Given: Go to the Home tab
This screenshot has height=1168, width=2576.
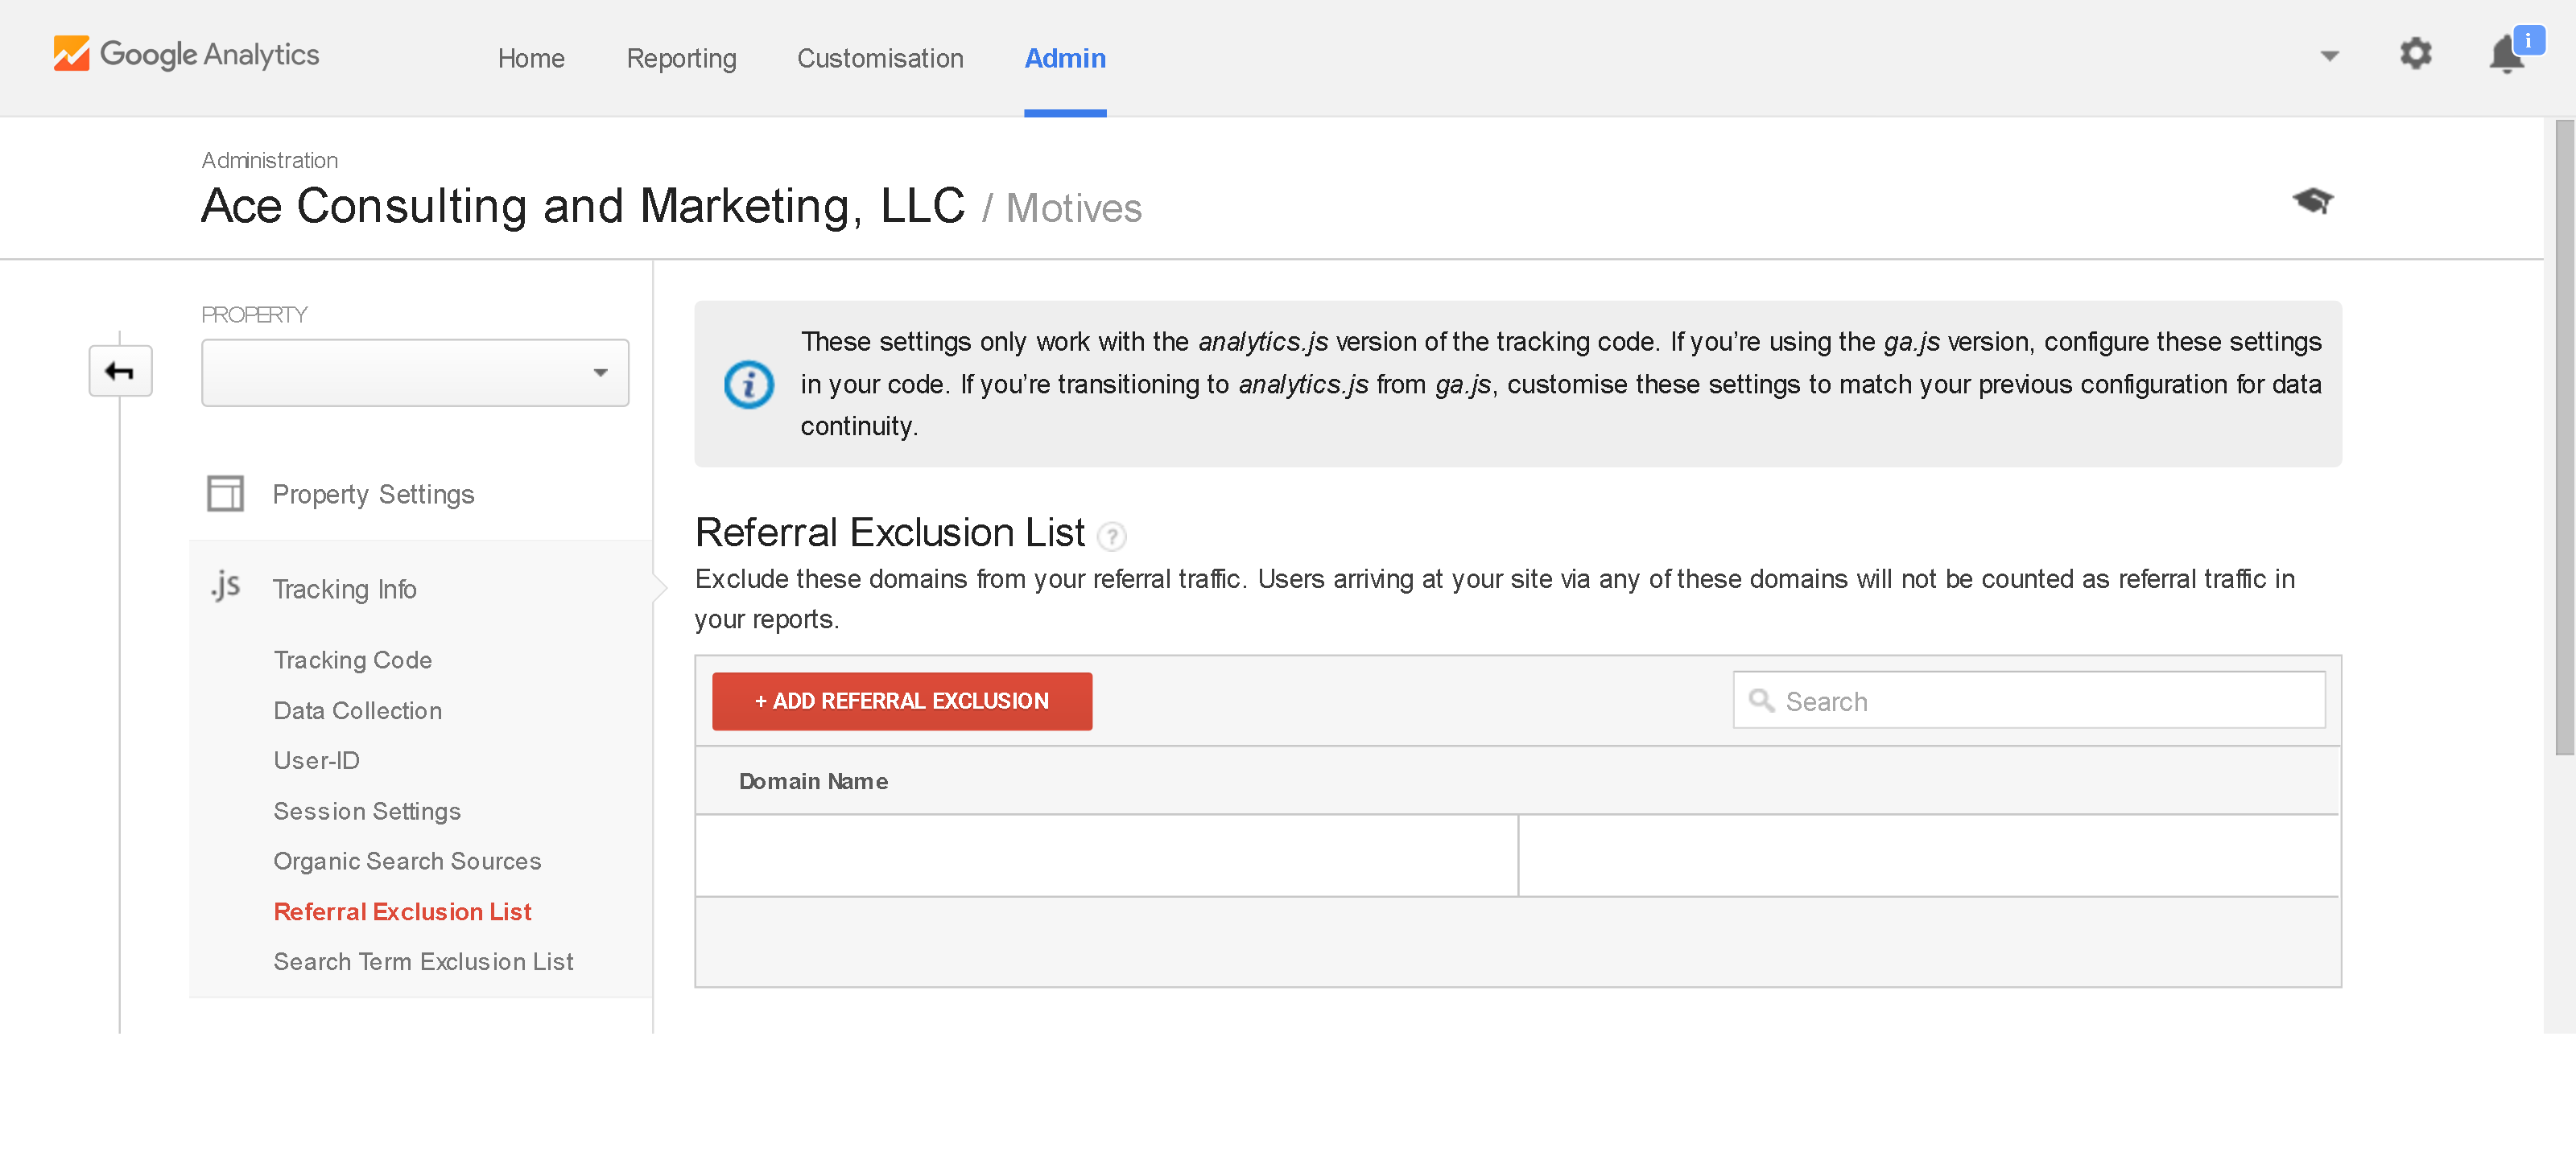Looking at the screenshot, I should point(531,59).
